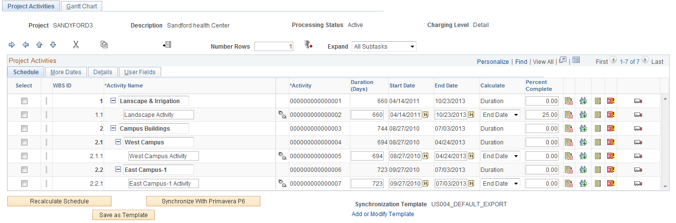676x223 pixels.
Task: Click the Landscape Activity name field
Action: click(159, 114)
